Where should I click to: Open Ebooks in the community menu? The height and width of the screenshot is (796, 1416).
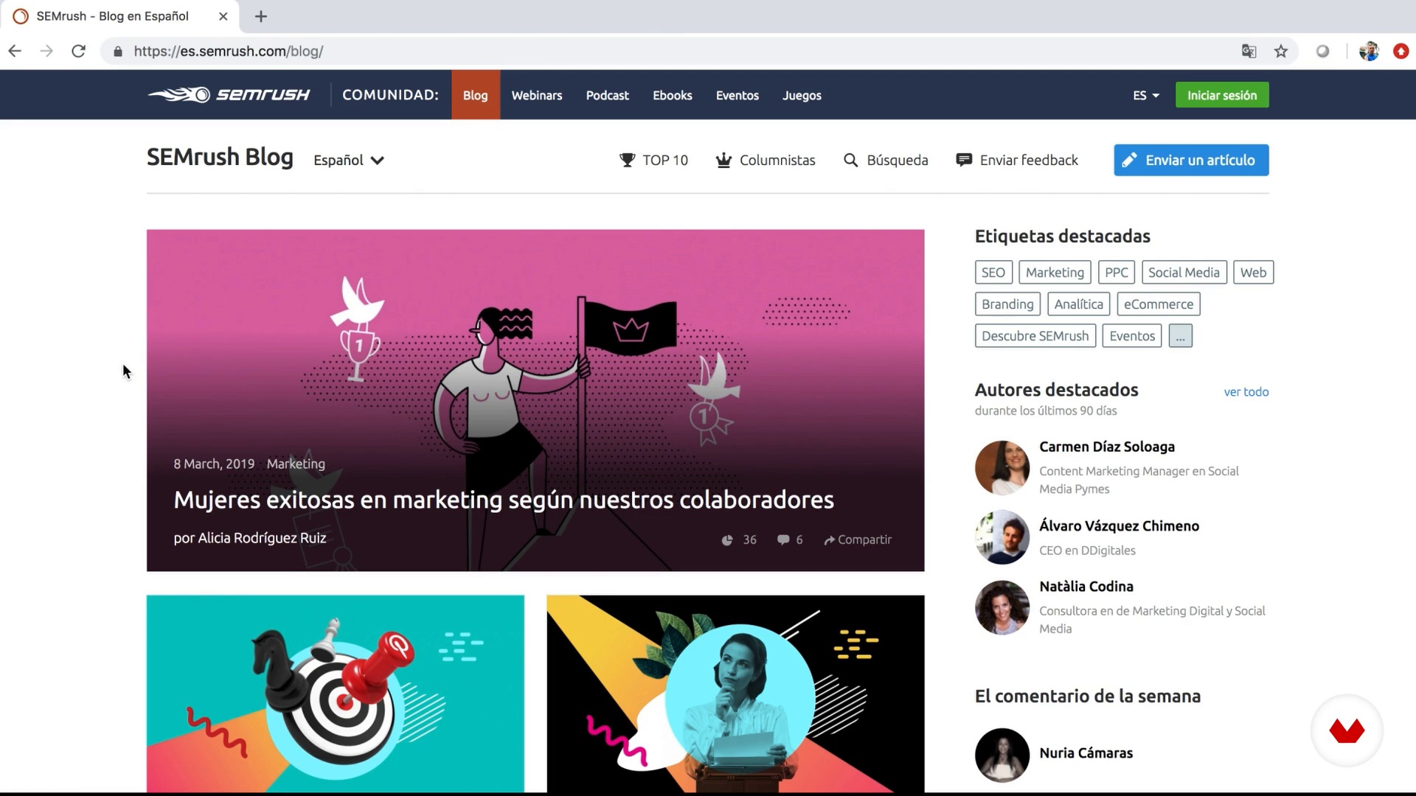coord(672,95)
